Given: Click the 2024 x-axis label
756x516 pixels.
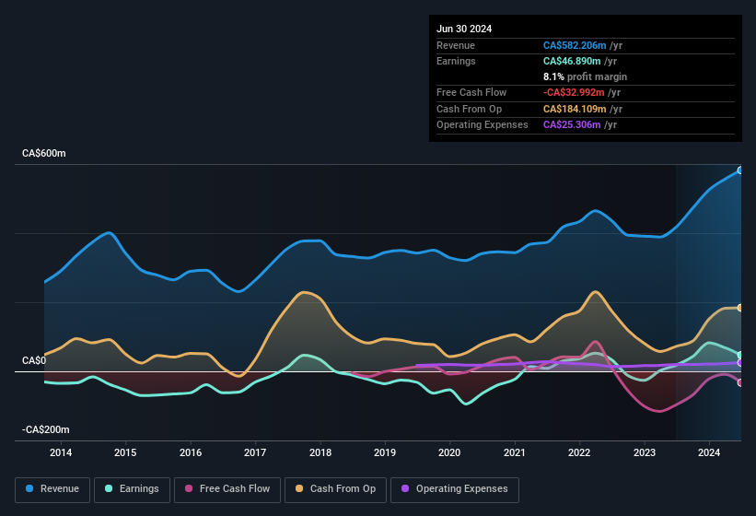Looking at the screenshot, I should tap(709, 452).
